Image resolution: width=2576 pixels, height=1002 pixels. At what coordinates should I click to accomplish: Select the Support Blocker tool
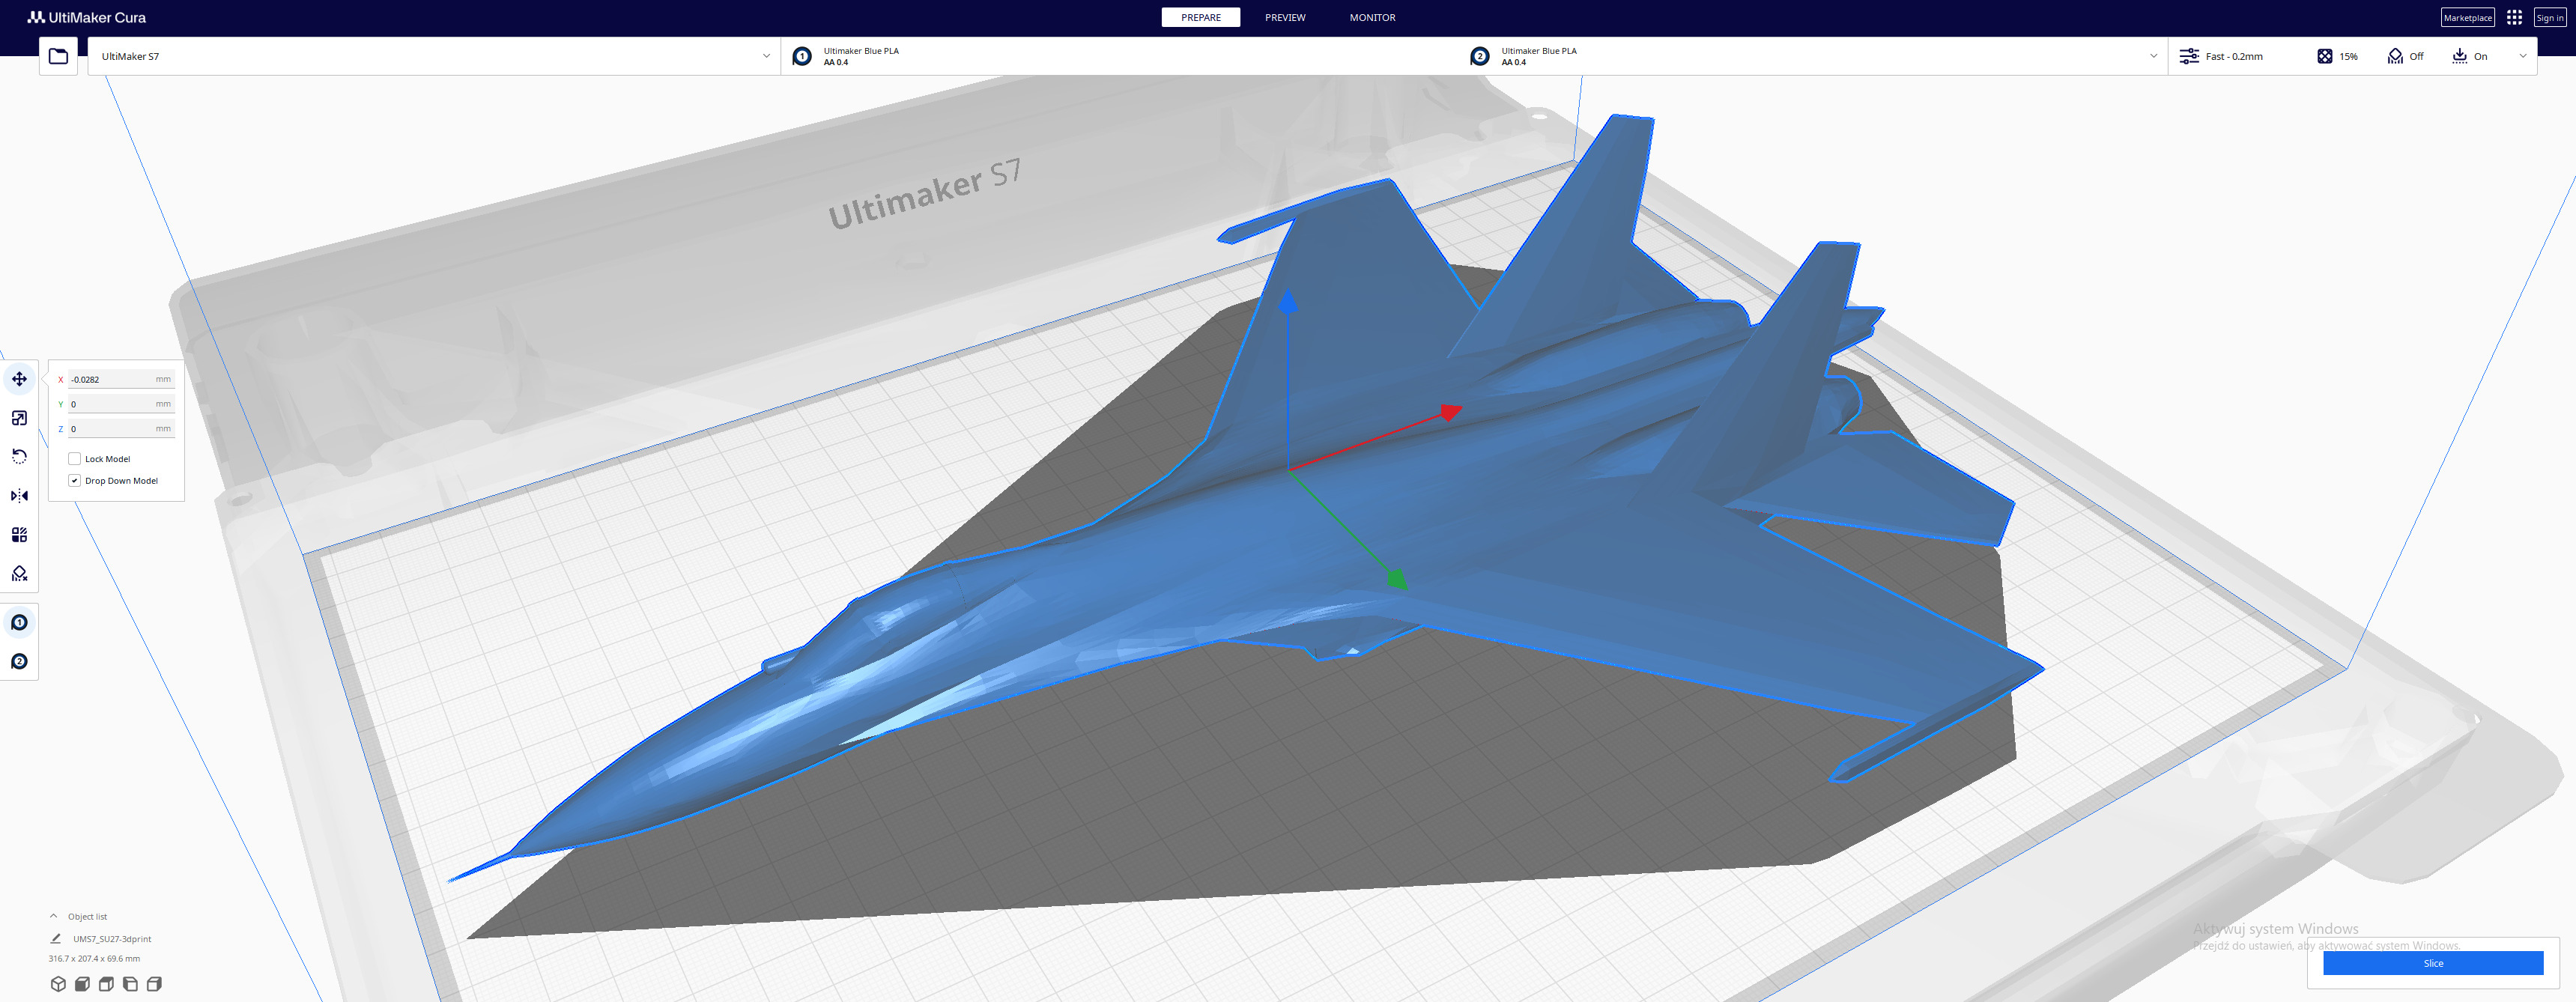click(x=19, y=574)
